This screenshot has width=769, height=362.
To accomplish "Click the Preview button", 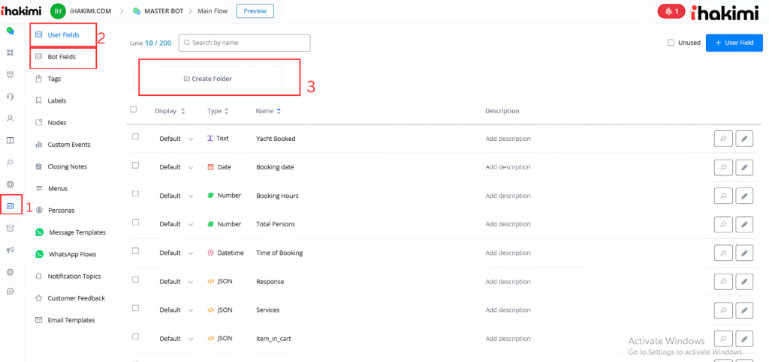I will [x=255, y=10].
